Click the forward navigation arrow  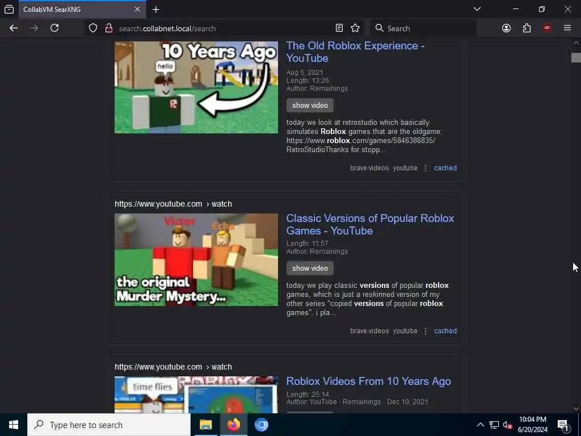tap(34, 28)
